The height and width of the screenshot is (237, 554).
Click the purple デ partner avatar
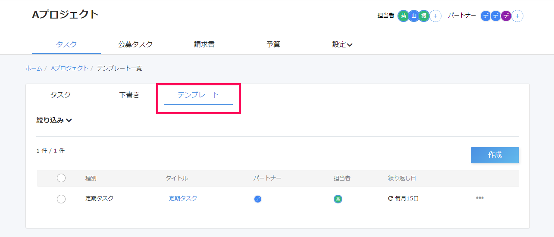[x=506, y=16]
